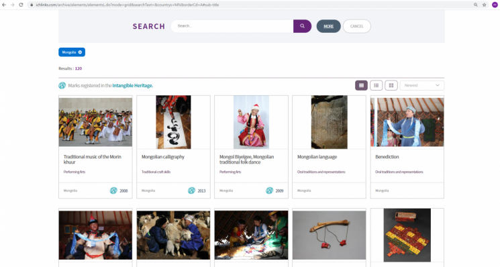Click the herders with sheep thumbnail
The image size is (500, 267).
[x=173, y=235]
